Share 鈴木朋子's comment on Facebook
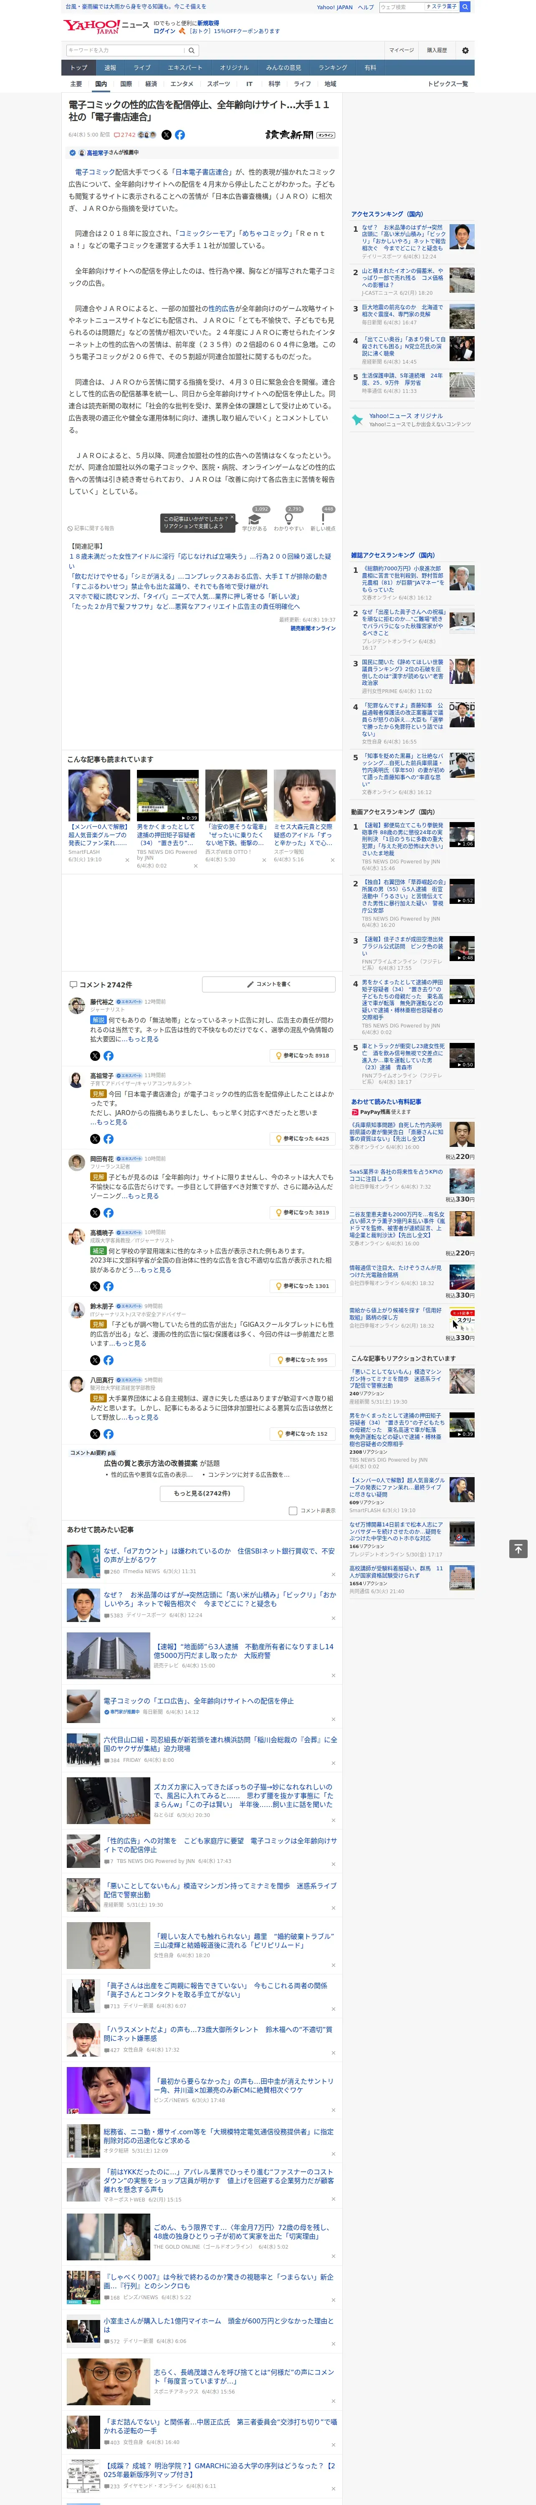 (x=108, y=1361)
